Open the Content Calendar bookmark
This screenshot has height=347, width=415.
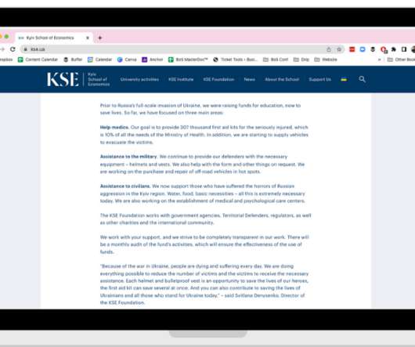38,60
